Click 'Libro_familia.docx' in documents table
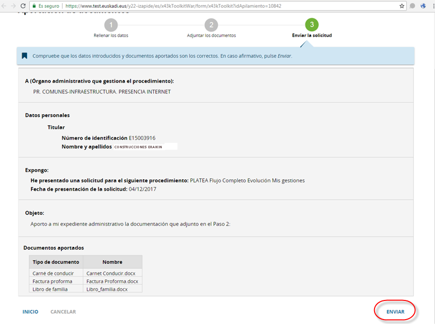This screenshot has height=324, width=435. (x=107, y=289)
